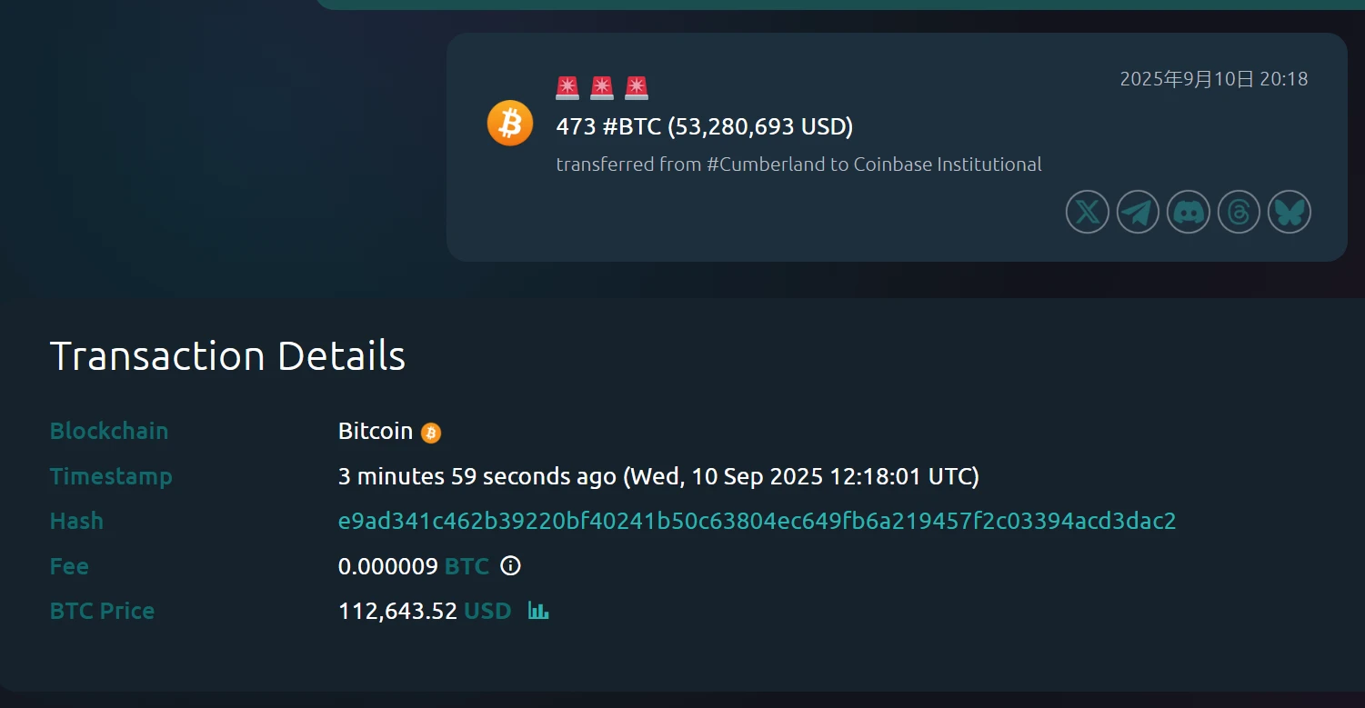Click the Coinbase Institutional destination name
This screenshot has height=708, width=1365.
948,165
